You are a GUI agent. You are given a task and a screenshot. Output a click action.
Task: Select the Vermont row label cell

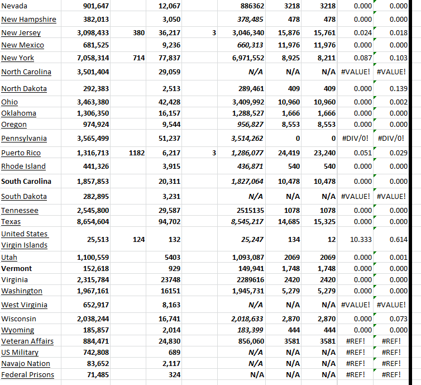pyautogui.click(x=17, y=269)
